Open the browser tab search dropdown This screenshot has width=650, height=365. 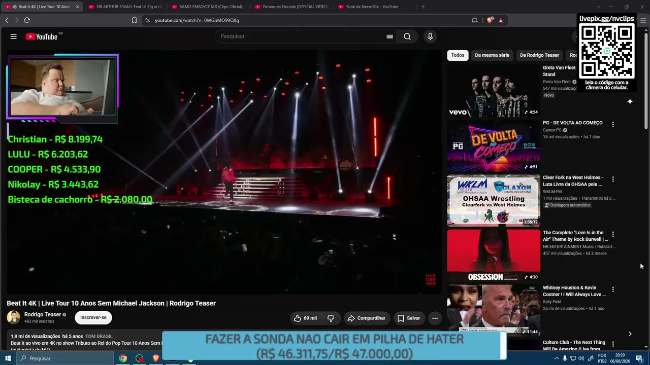coord(598,7)
